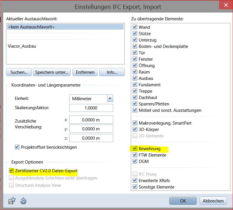Click the x displacement input field
The height and width of the screenshot is (210, 233).
[91, 120]
